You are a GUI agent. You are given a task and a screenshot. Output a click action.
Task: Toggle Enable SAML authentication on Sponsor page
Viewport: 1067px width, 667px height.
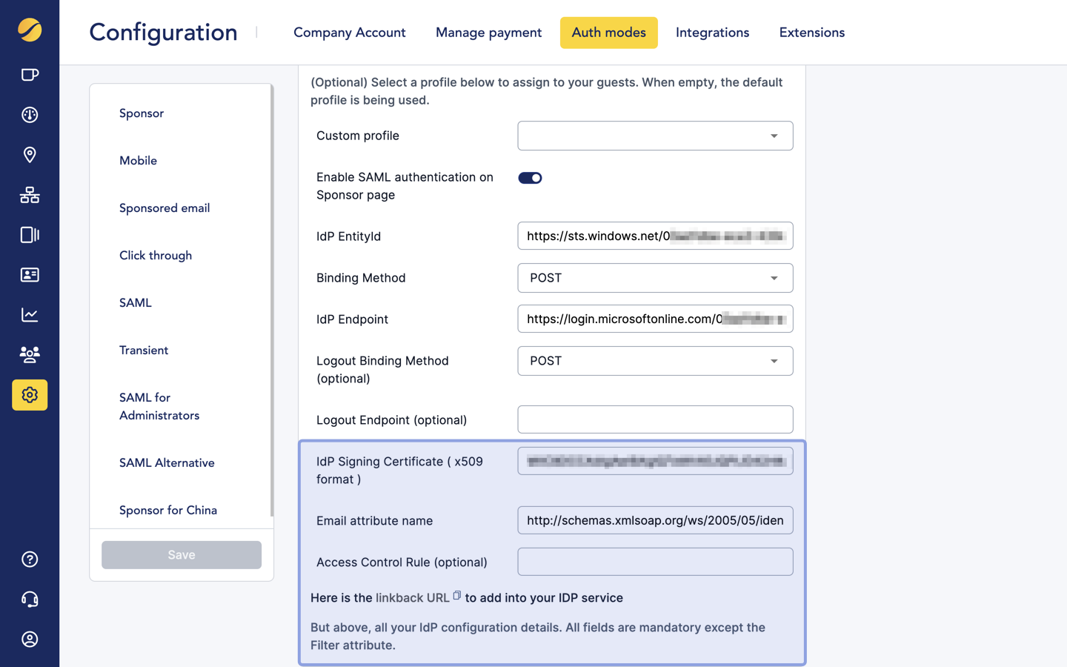click(530, 178)
